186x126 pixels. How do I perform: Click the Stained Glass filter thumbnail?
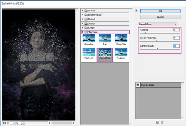tap(105, 53)
